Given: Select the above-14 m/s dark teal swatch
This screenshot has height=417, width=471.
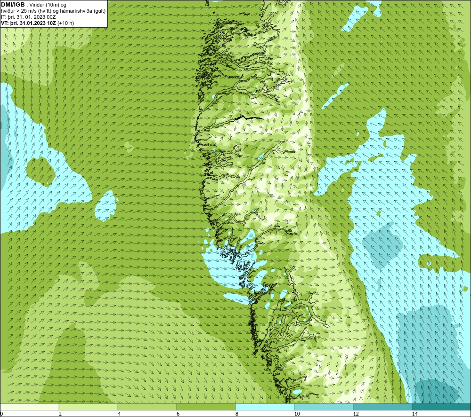Looking at the screenshot, I should 442,407.
